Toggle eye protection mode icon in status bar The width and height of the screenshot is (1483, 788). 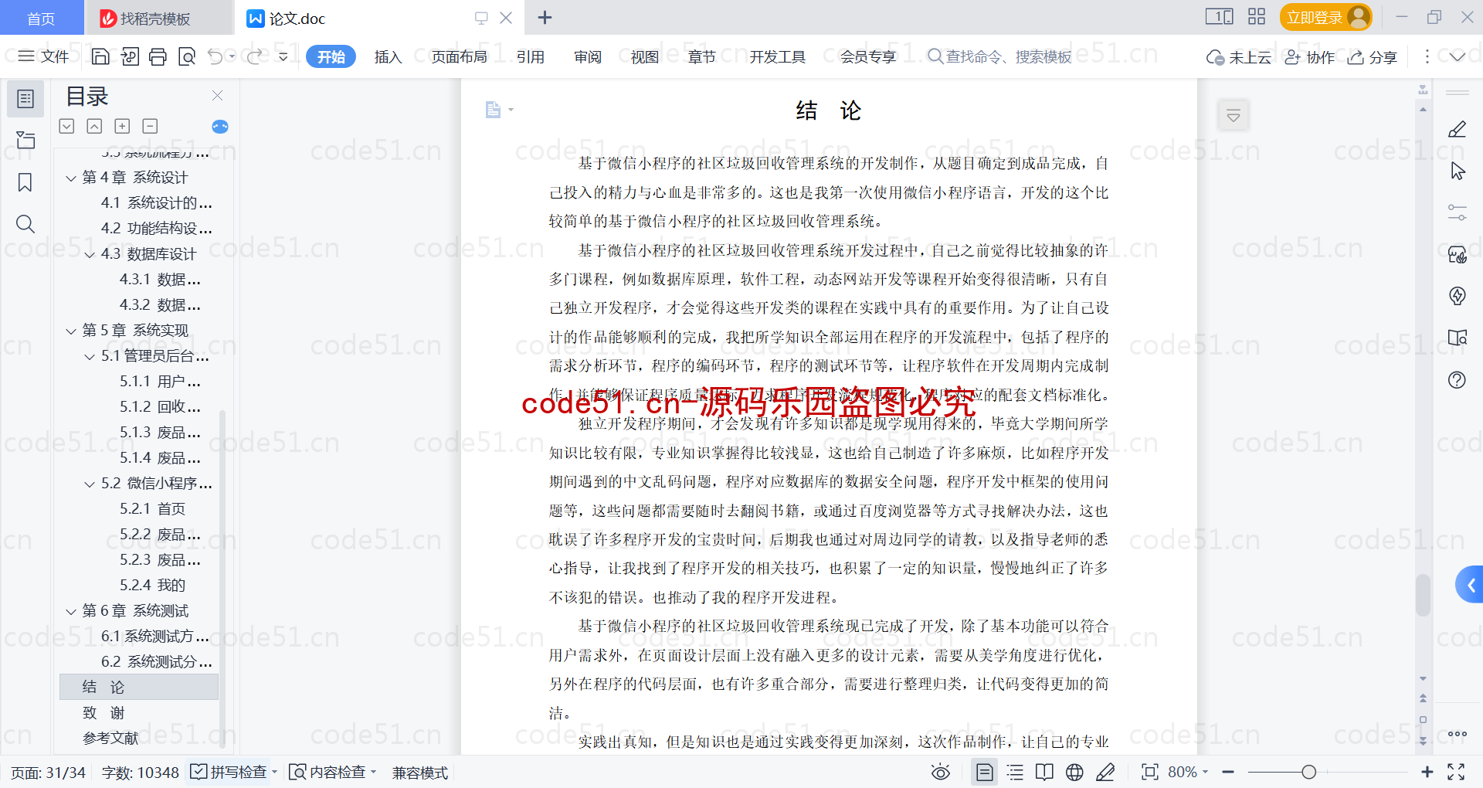click(940, 772)
